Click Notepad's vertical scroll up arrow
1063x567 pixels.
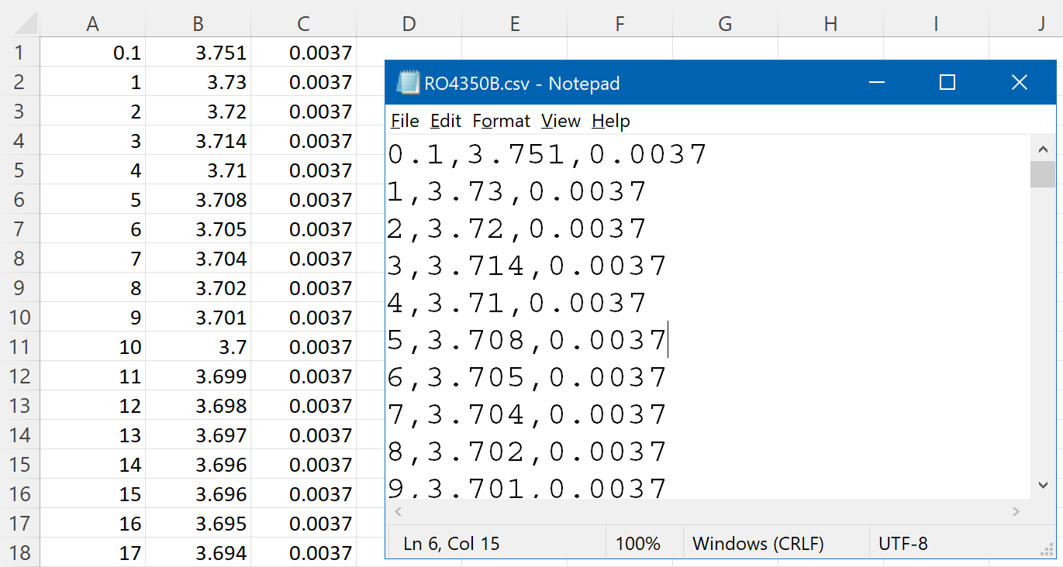tap(1043, 148)
